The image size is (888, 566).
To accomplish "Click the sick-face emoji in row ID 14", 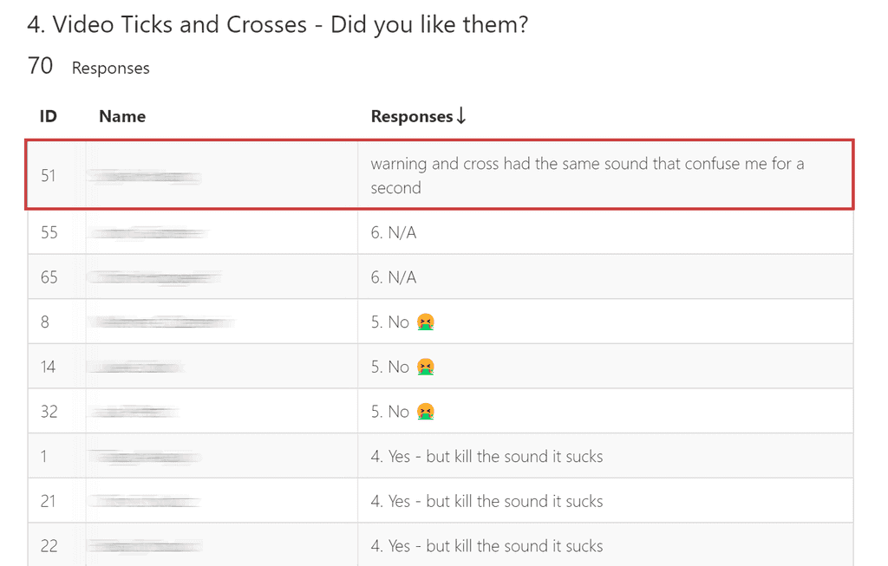I will coord(425,368).
